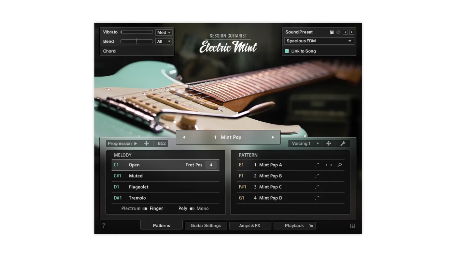Click the E1 key label
The image size is (456, 257).
[241, 165]
